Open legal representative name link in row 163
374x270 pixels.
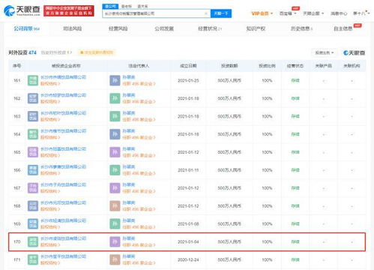pyautogui.click(x=129, y=113)
